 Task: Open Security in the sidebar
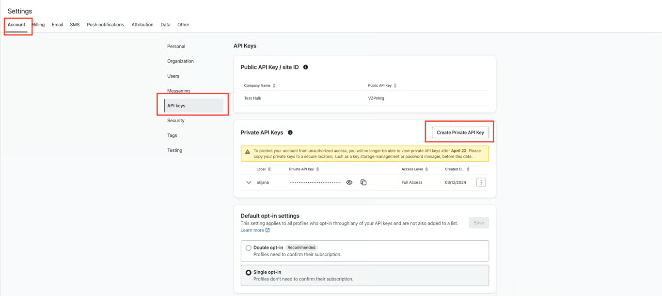pyautogui.click(x=176, y=121)
